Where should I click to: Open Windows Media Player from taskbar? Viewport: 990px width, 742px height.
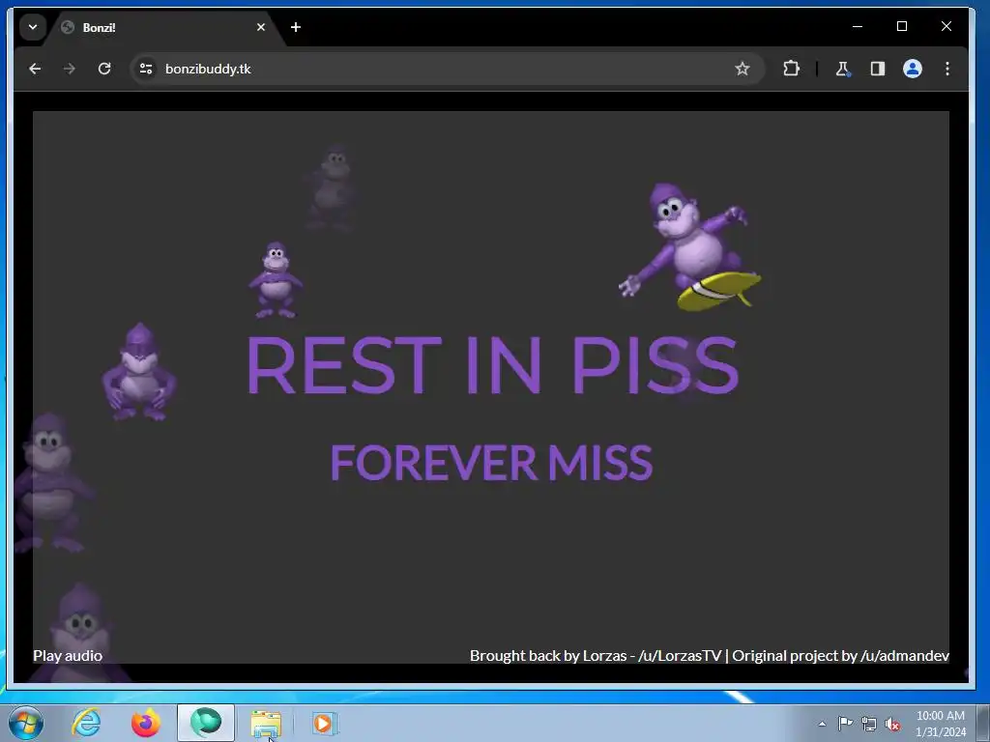pyautogui.click(x=325, y=723)
